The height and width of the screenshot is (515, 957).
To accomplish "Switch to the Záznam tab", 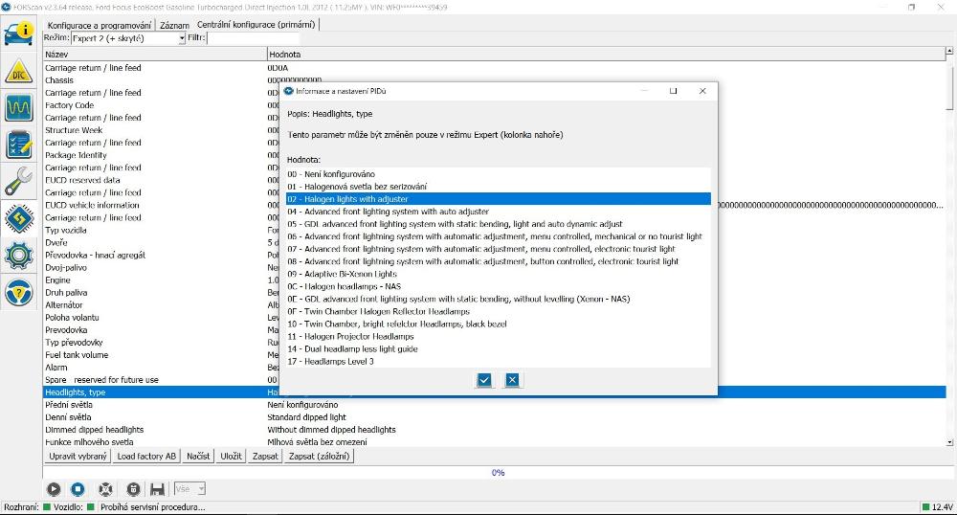I will click(x=174, y=25).
